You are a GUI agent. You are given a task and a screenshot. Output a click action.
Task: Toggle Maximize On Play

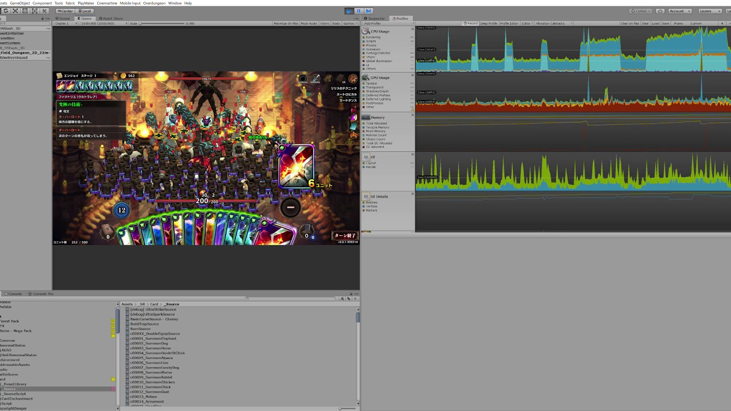tap(286, 23)
